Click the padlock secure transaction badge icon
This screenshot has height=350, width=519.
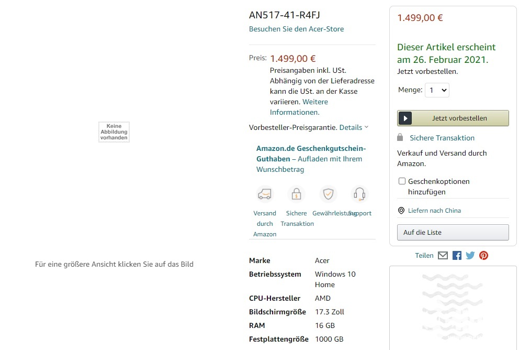(297, 194)
